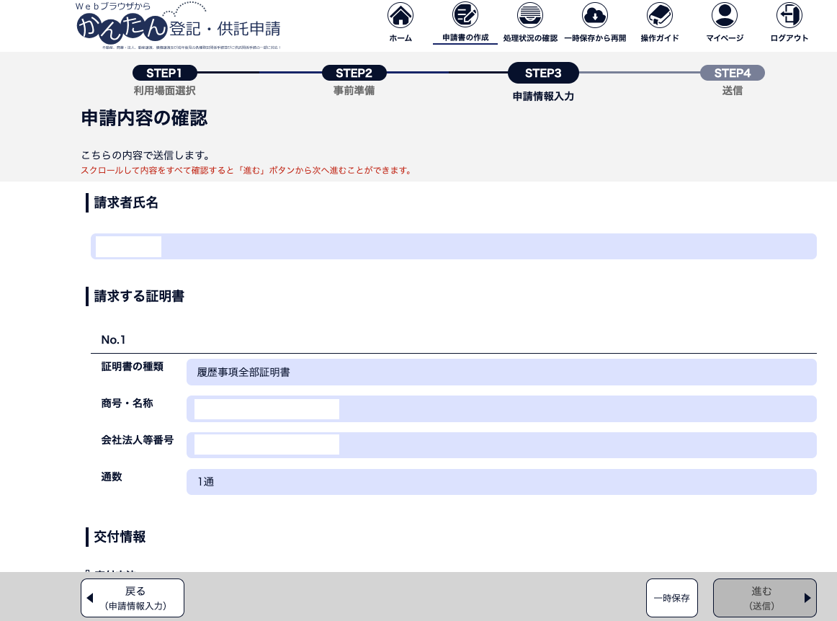Click the 請求者氏名 value field
This screenshot has width=837, height=621.
tap(454, 246)
